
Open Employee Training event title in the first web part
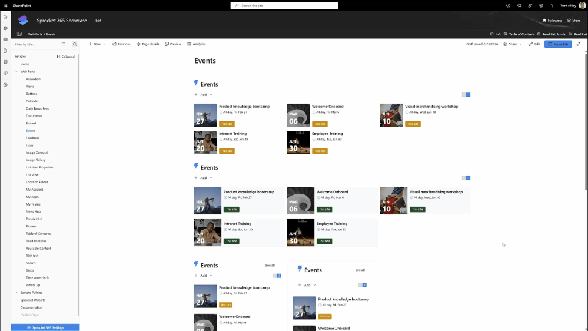pos(327,134)
